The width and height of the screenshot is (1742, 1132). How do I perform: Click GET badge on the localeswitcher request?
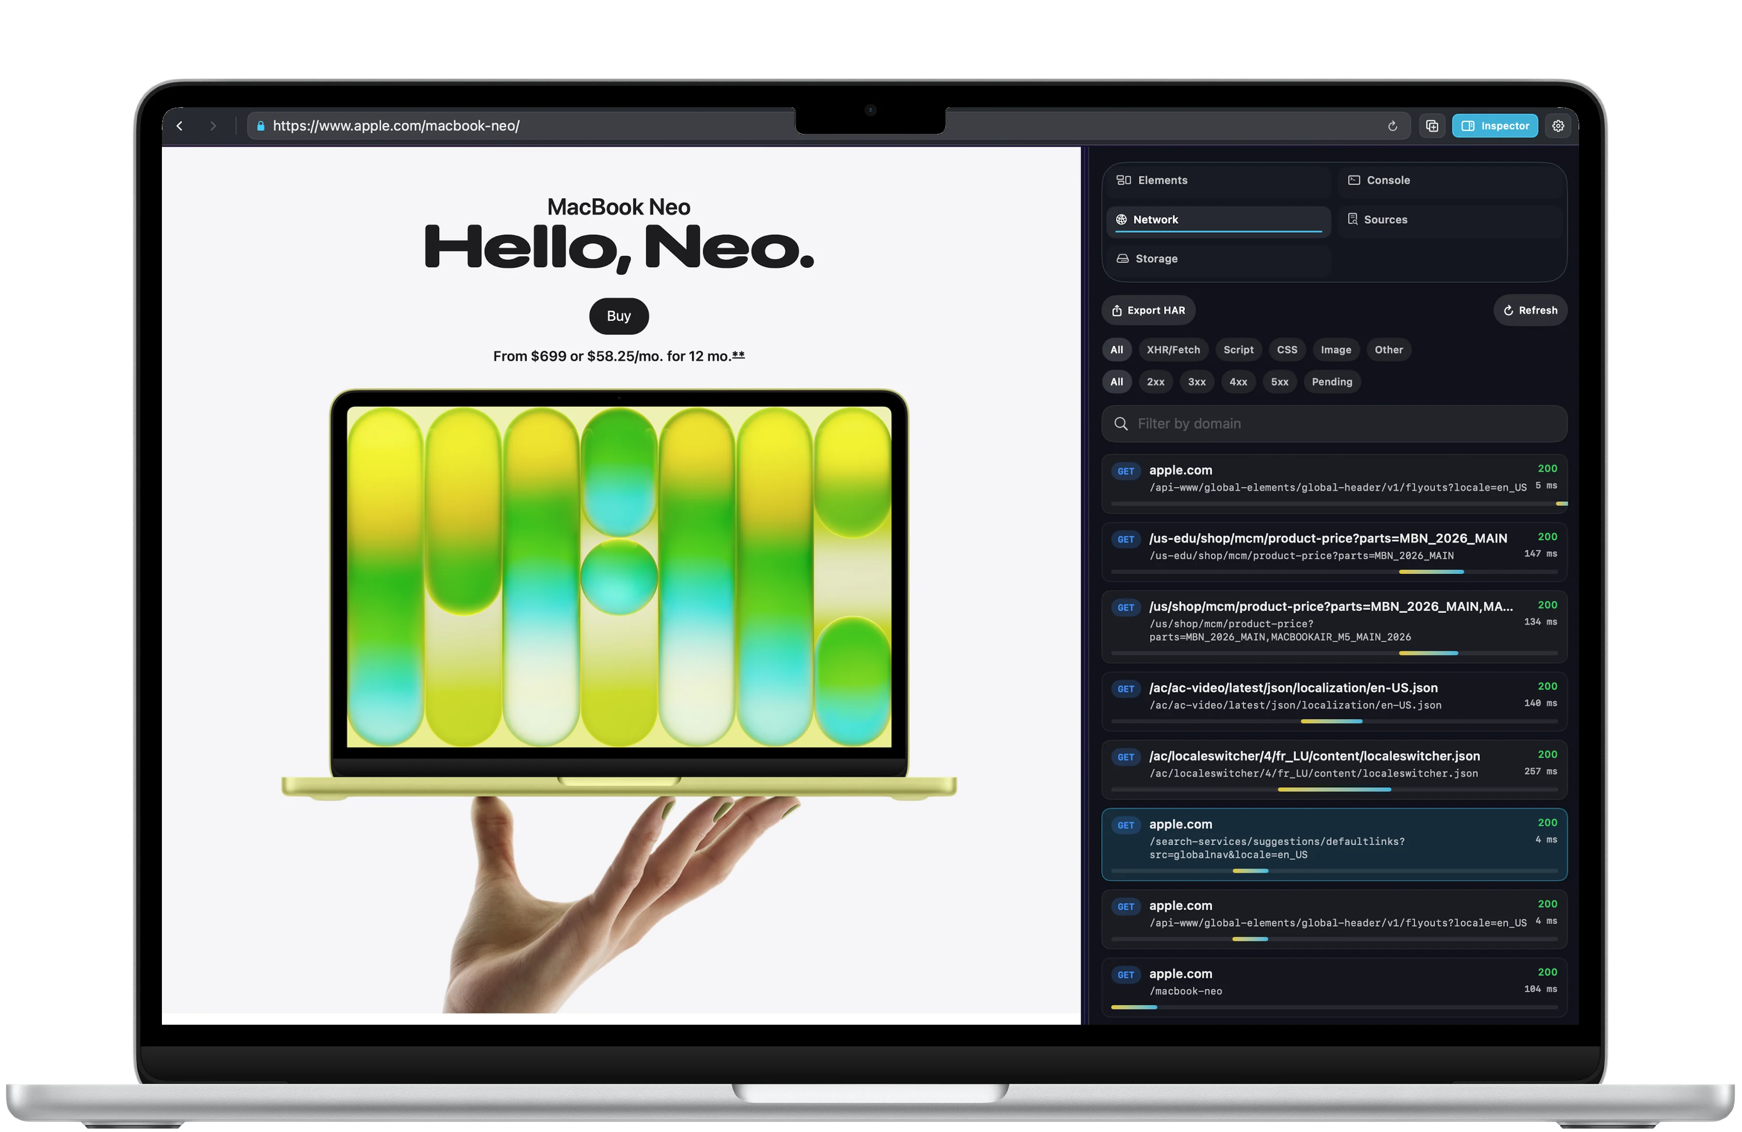coord(1125,757)
